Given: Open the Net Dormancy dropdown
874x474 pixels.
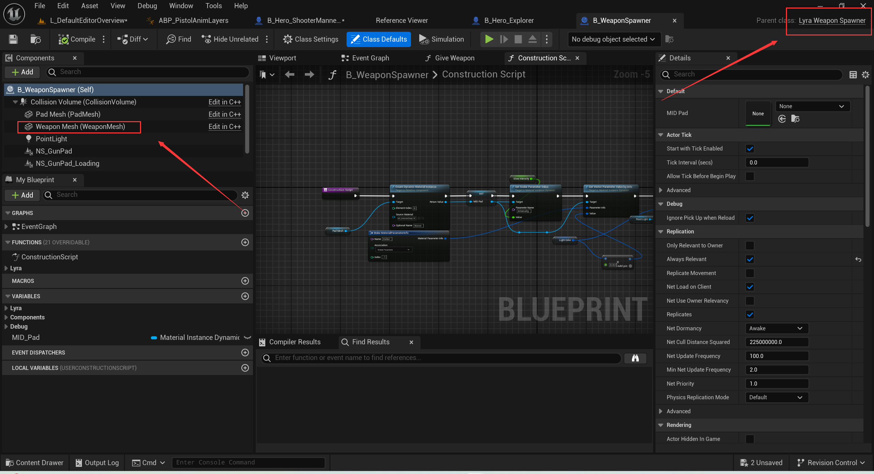Looking at the screenshot, I should coord(777,328).
